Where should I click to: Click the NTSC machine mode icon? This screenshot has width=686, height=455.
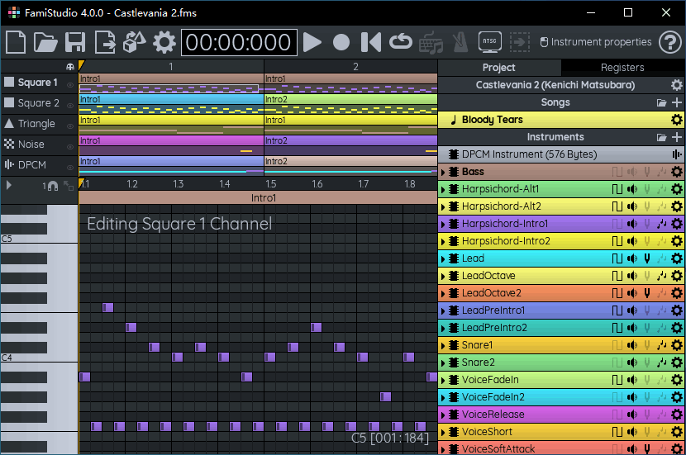click(x=489, y=42)
